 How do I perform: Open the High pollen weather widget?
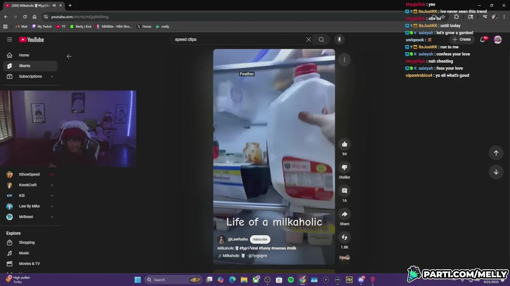[18, 280]
